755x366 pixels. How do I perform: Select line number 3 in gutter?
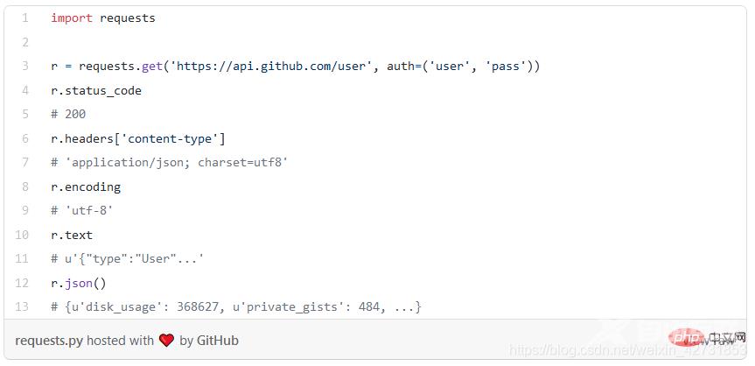coord(25,66)
